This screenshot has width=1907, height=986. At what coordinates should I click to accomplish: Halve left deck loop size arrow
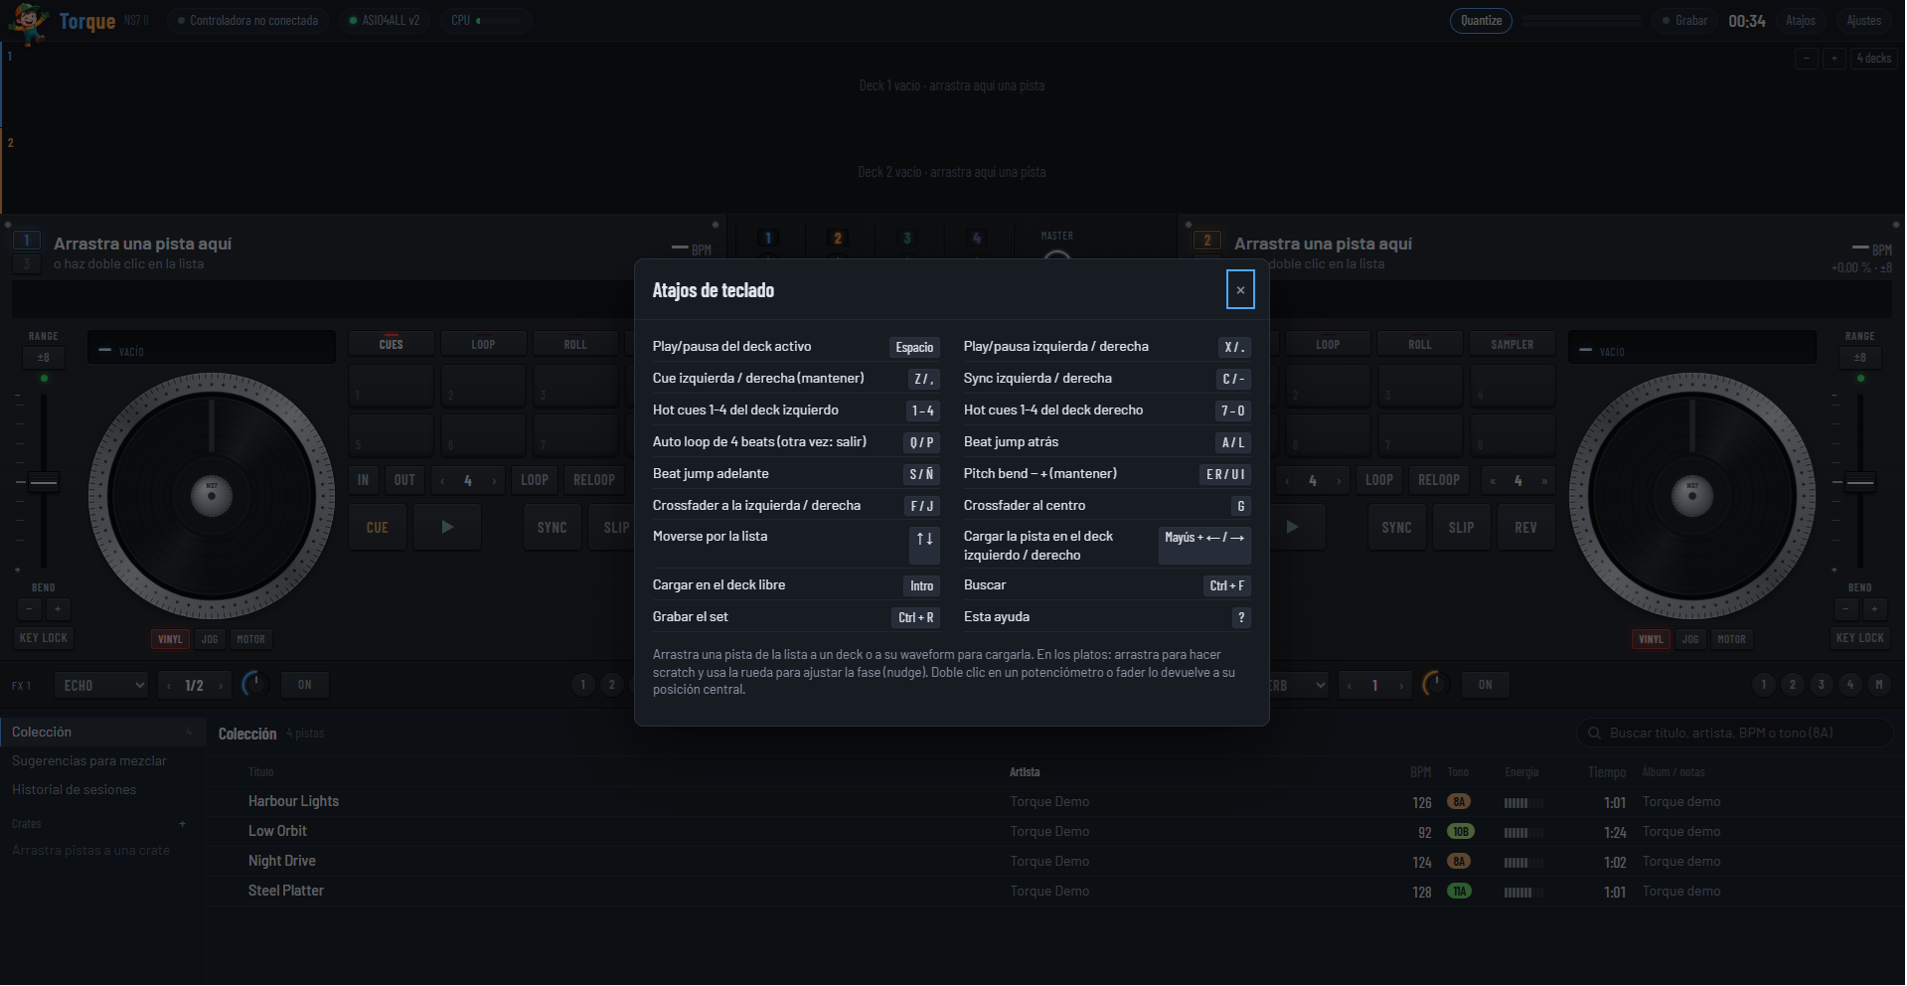(x=442, y=481)
